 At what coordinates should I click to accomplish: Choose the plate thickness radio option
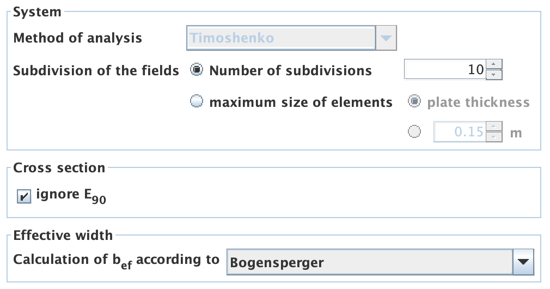(415, 102)
